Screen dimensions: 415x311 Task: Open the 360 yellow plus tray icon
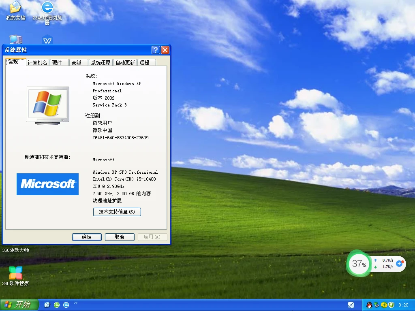pyautogui.click(x=384, y=305)
